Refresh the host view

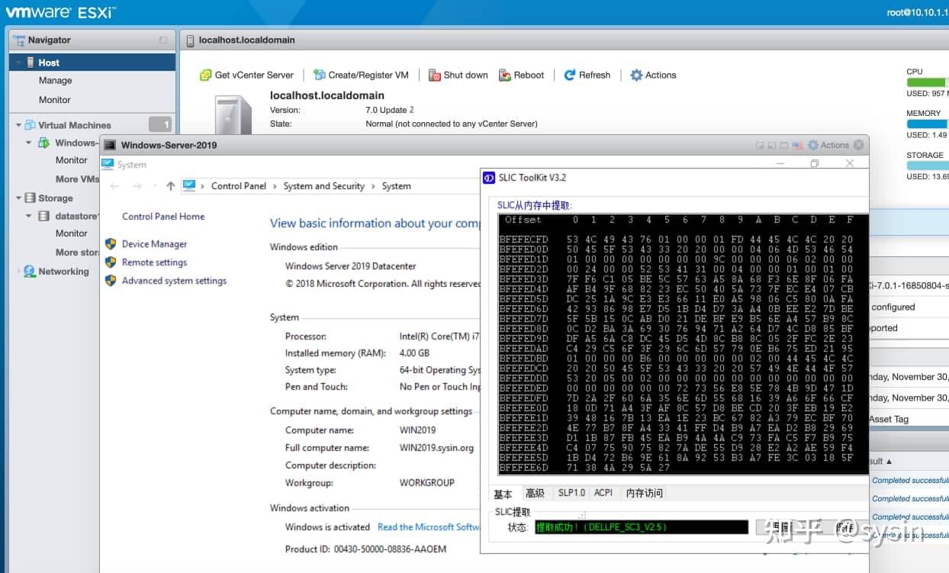click(587, 75)
